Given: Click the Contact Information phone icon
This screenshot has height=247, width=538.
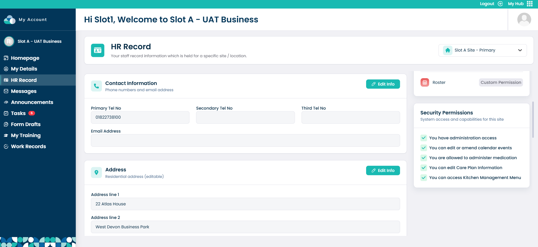Looking at the screenshot, I should 96,86.
